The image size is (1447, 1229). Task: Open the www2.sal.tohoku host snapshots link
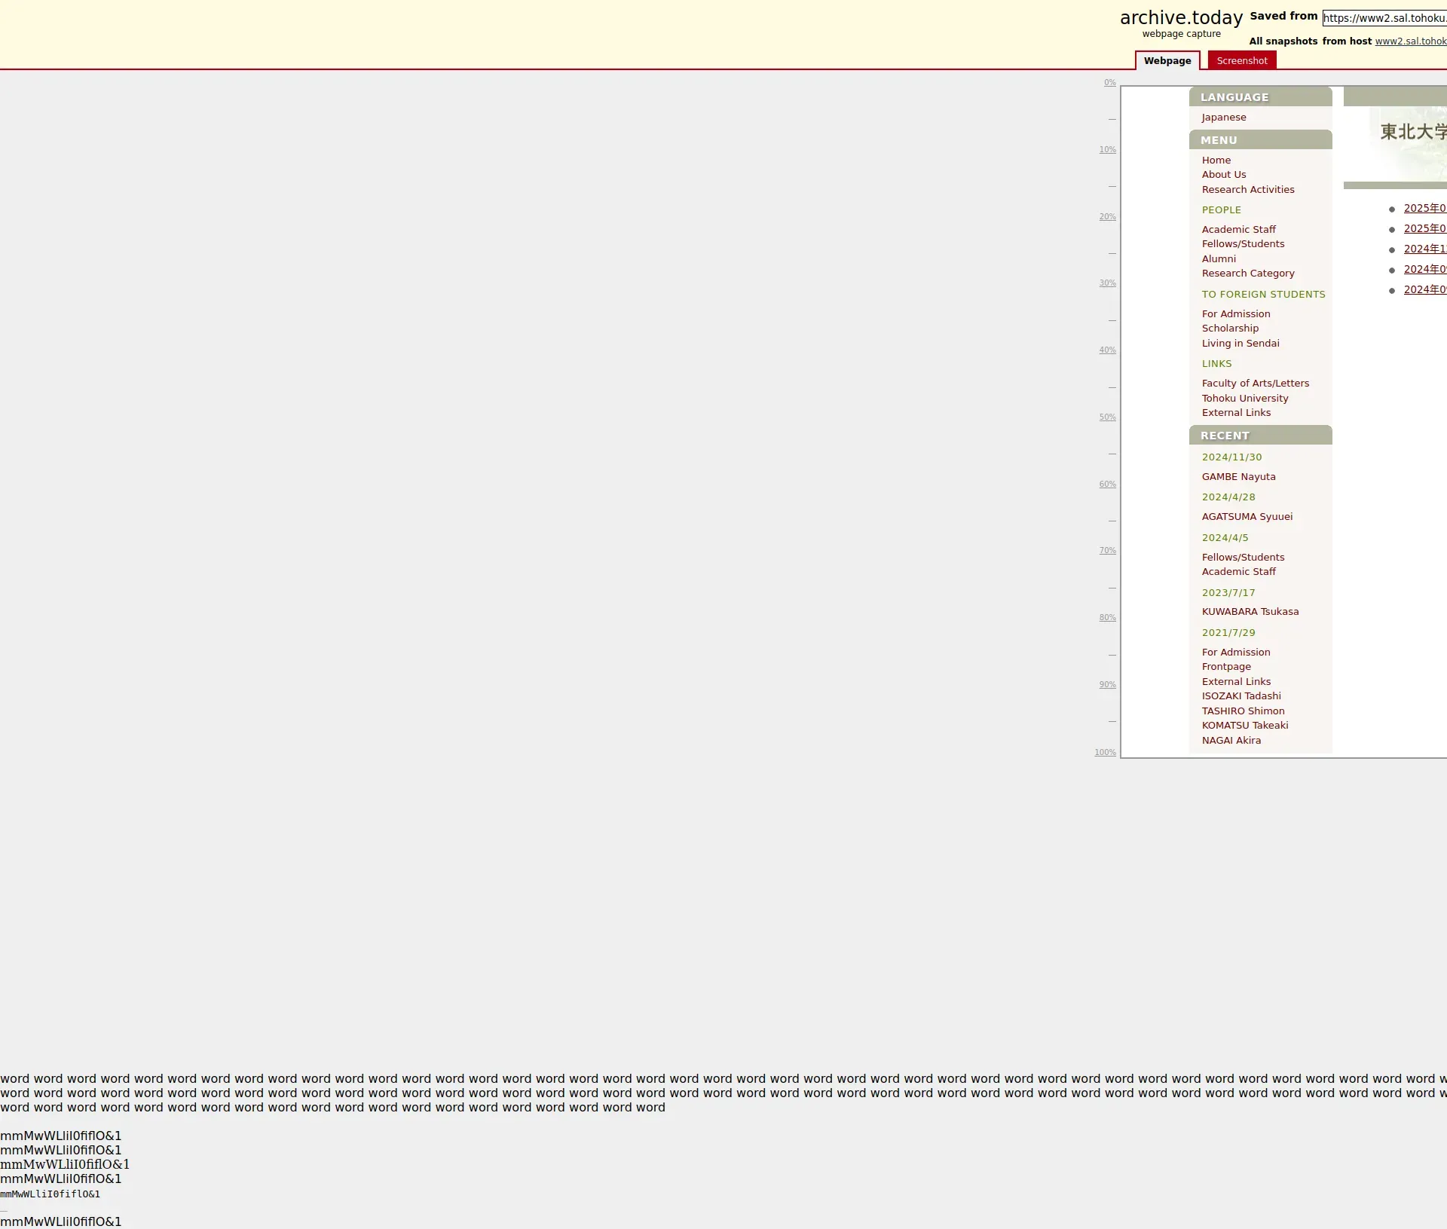click(x=1410, y=41)
